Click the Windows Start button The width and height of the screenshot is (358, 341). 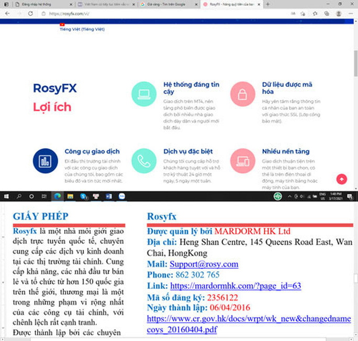(6, 196)
